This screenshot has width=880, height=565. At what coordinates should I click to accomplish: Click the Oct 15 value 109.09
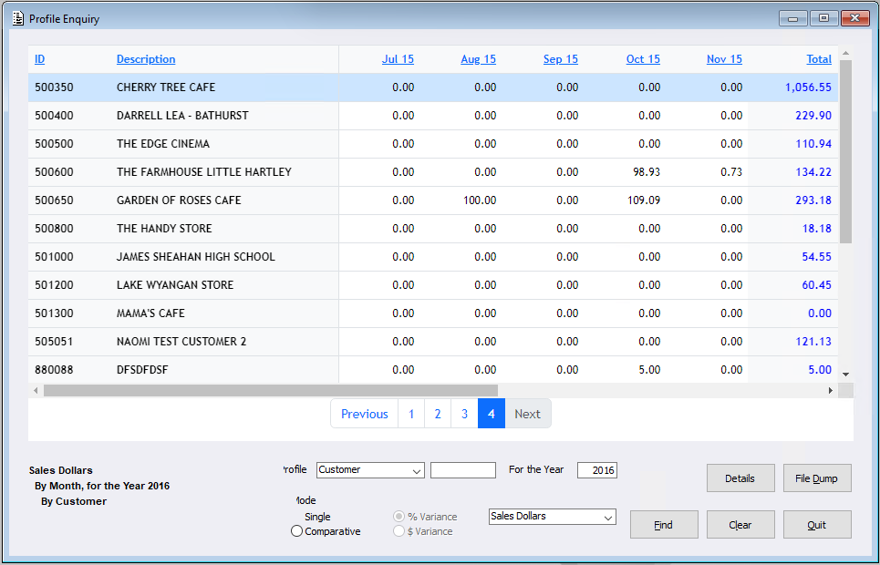point(644,200)
